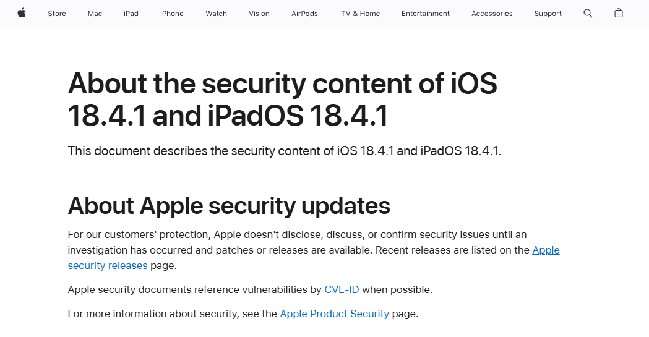Open the search magnifier icon
This screenshot has width=649, height=337.
tap(588, 13)
